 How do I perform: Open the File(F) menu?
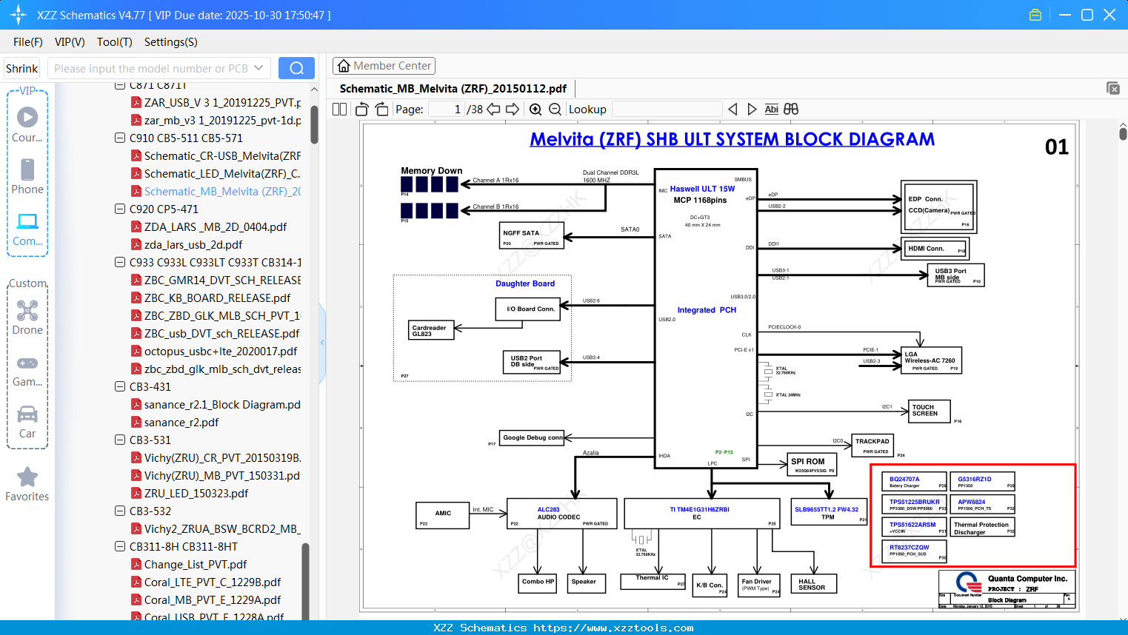[28, 42]
